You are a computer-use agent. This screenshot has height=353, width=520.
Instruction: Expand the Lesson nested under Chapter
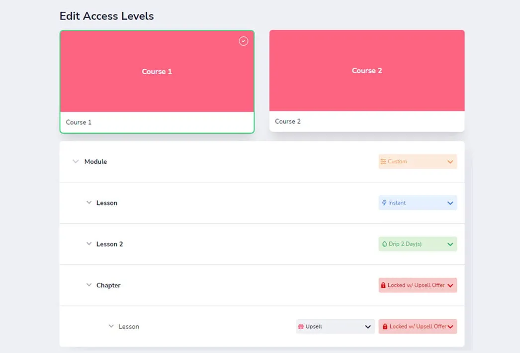pos(111,327)
